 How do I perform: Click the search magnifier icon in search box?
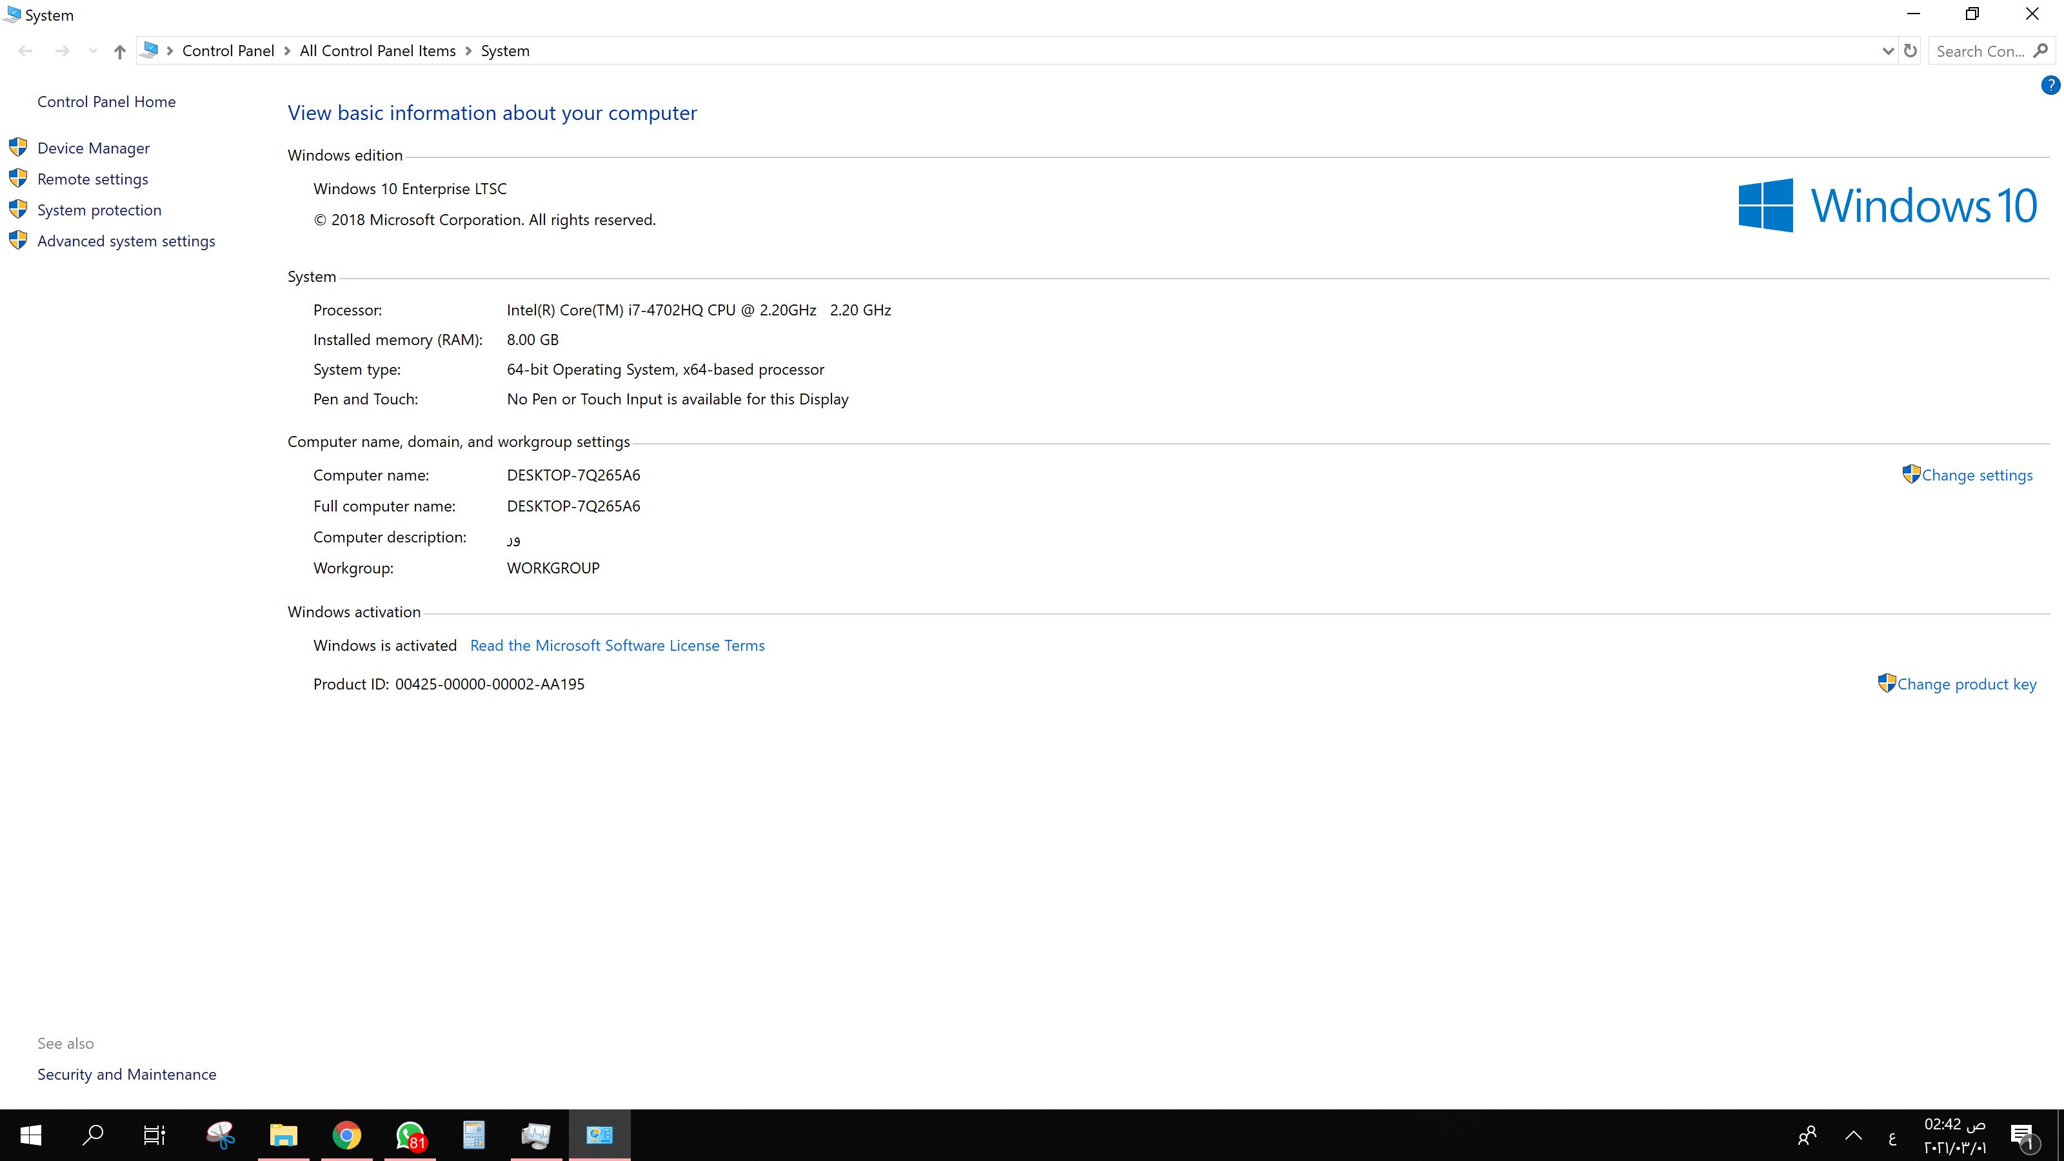pyautogui.click(x=2041, y=50)
